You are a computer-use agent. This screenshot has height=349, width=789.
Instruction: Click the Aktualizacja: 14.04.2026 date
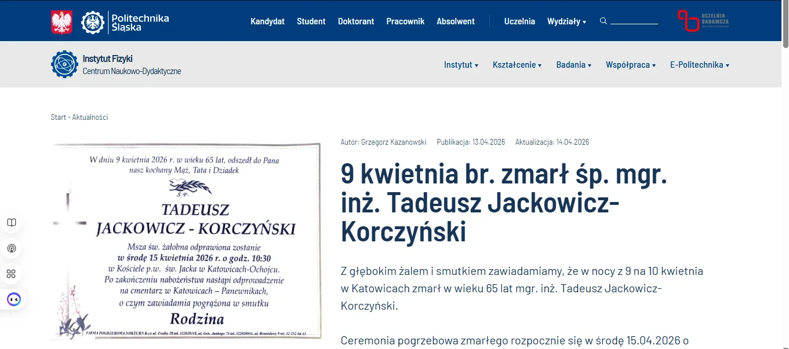point(552,142)
